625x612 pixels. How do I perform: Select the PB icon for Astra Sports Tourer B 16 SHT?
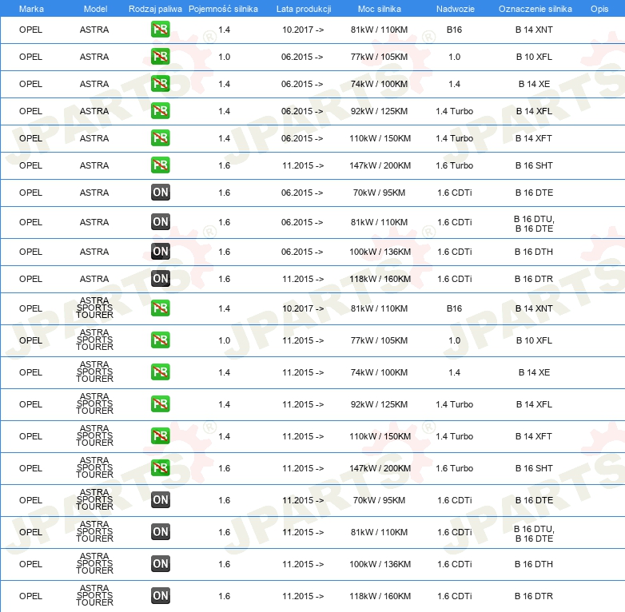160,468
